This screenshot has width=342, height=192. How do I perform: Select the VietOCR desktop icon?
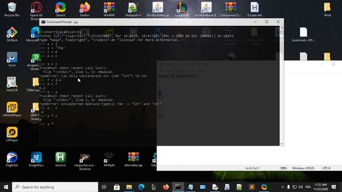[12, 84]
